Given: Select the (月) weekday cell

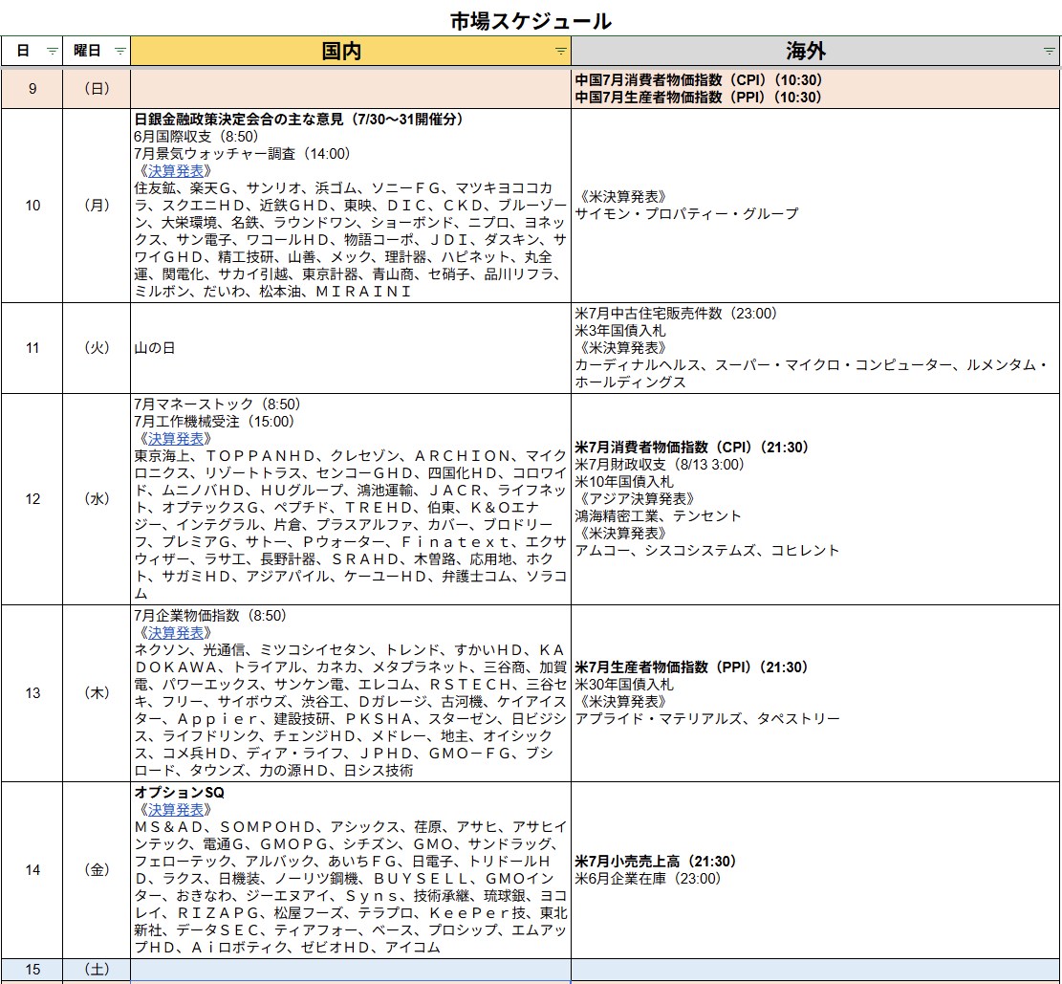Looking at the screenshot, I should pyautogui.click(x=97, y=206).
